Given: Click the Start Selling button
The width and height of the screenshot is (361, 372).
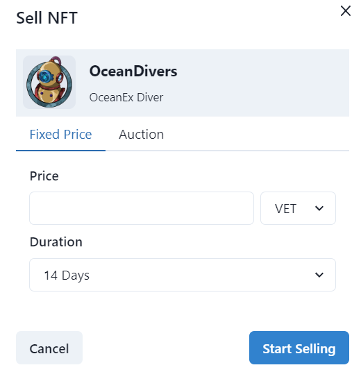Looking at the screenshot, I should click(299, 348).
